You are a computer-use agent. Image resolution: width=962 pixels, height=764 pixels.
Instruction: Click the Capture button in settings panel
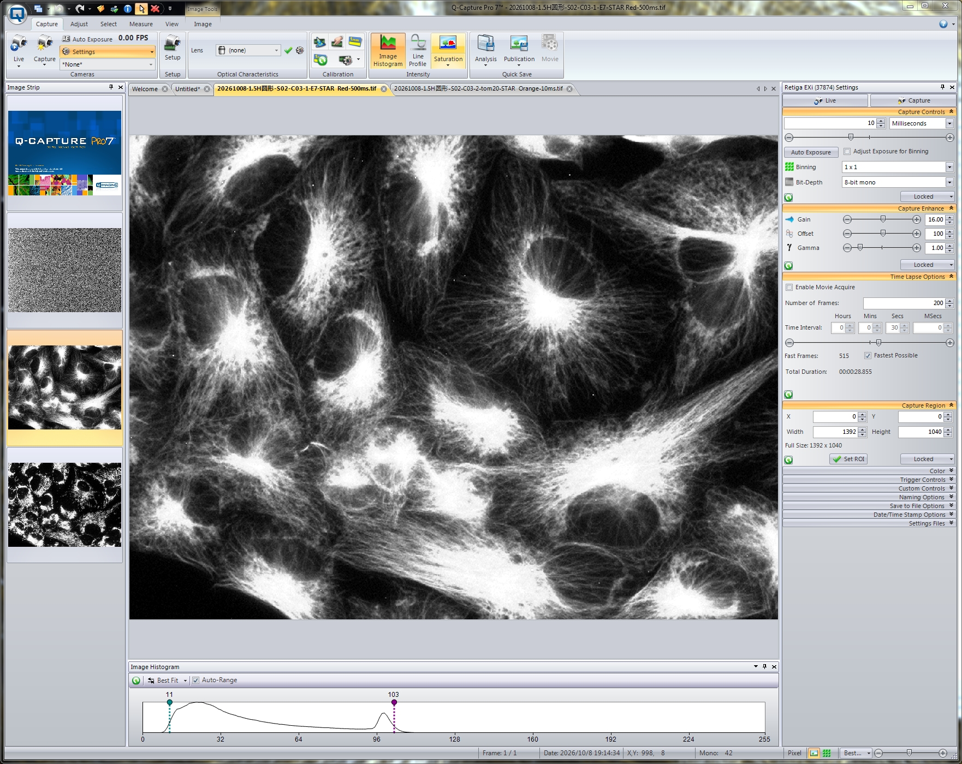(913, 100)
